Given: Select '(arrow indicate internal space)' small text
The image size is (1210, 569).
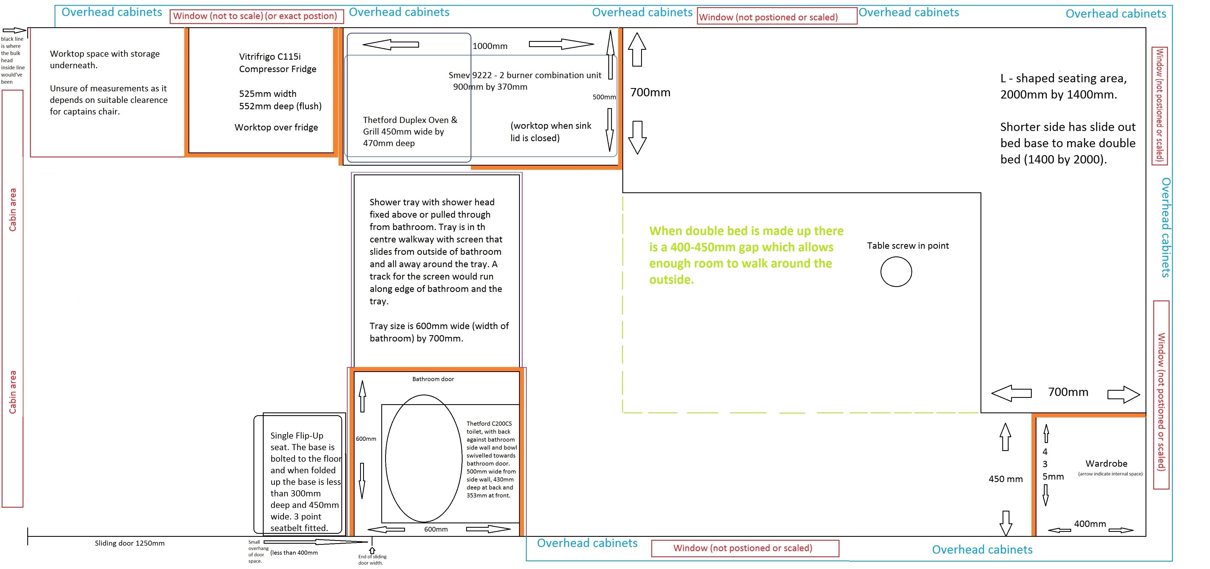Looking at the screenshot, I should [x=1111, y=474].
